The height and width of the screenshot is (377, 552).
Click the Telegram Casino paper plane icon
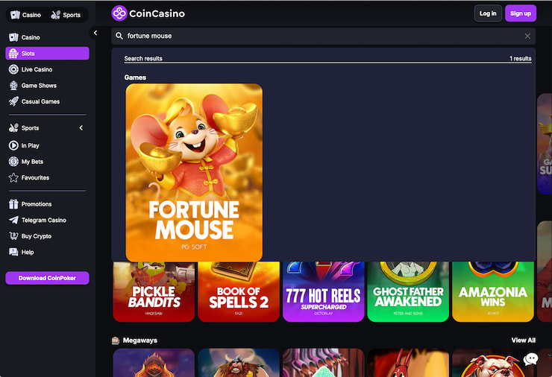tap(13, 220)
